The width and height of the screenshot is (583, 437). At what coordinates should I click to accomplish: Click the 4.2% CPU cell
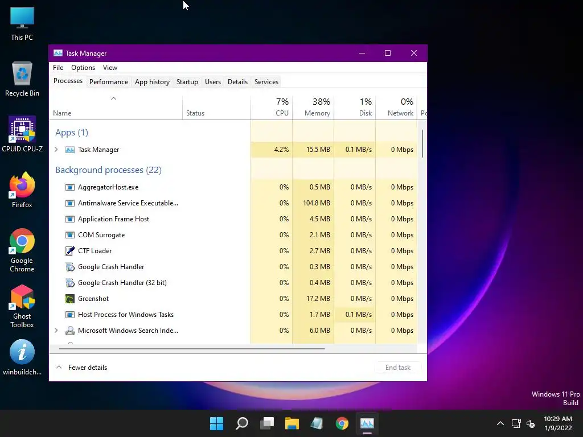[x=272, y=150]
